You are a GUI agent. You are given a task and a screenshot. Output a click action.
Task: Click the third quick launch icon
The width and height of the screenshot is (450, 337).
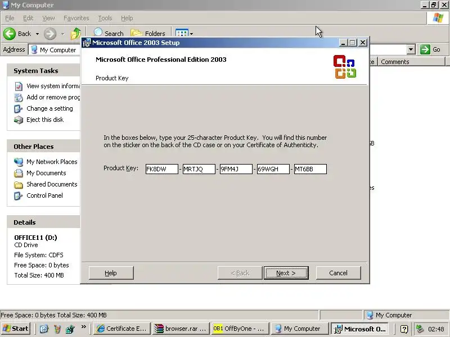coord(70,329)
